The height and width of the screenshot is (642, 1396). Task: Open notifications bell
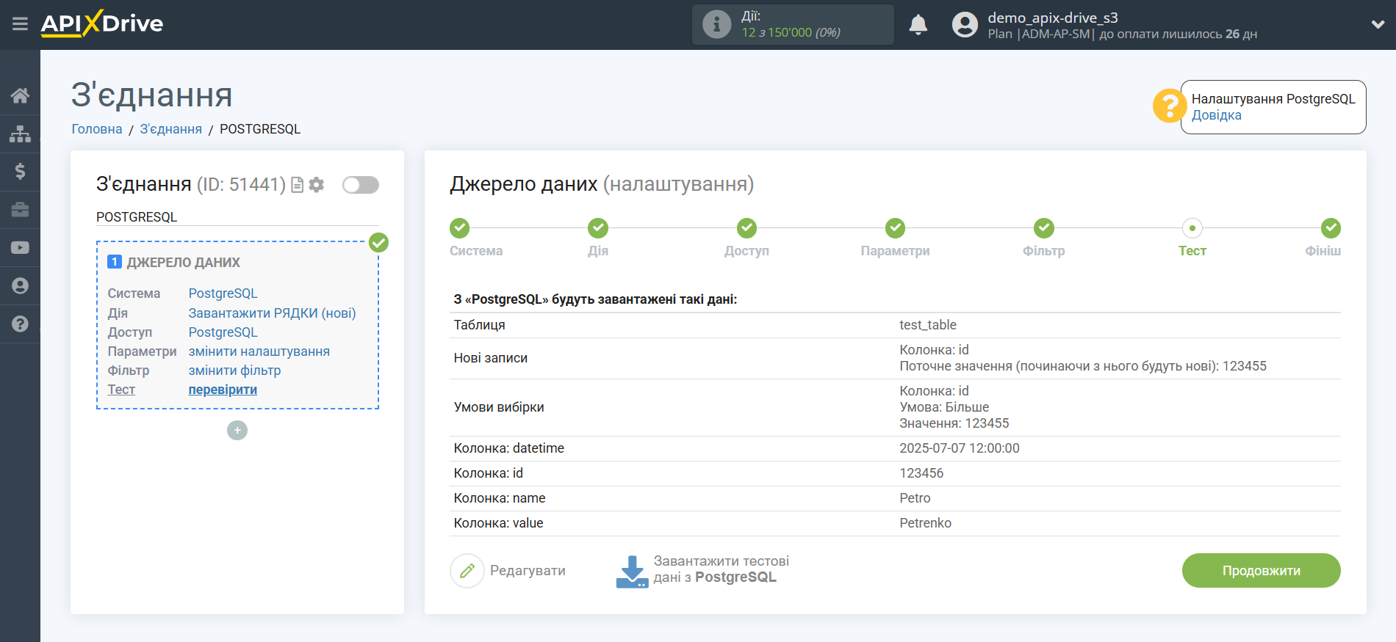click(x=918, y=24)
